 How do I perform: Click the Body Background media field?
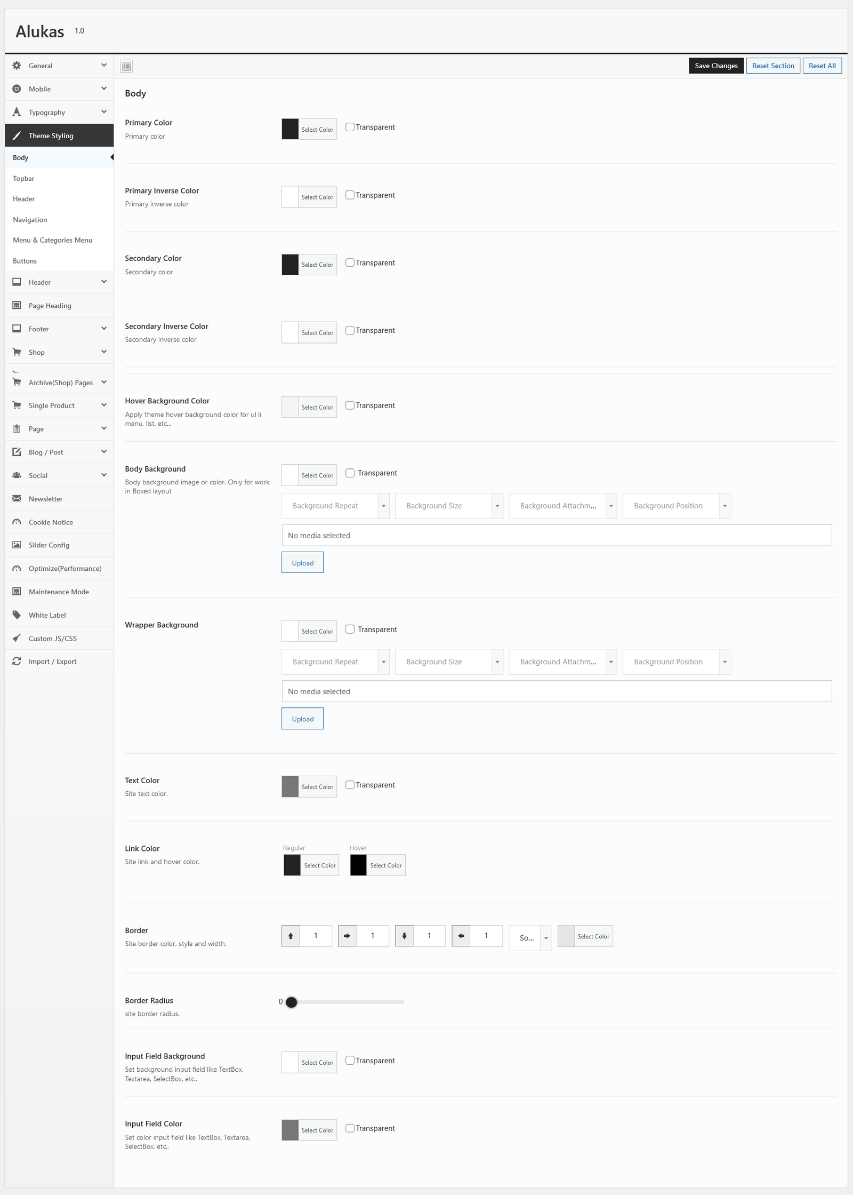click(x=556, y=535)
